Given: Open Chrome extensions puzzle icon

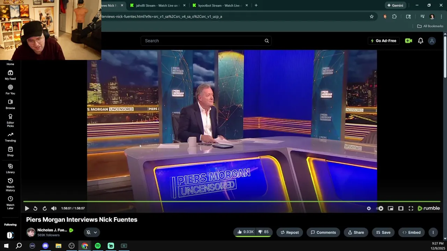Looking at the screenshot, I should point(395,16).
